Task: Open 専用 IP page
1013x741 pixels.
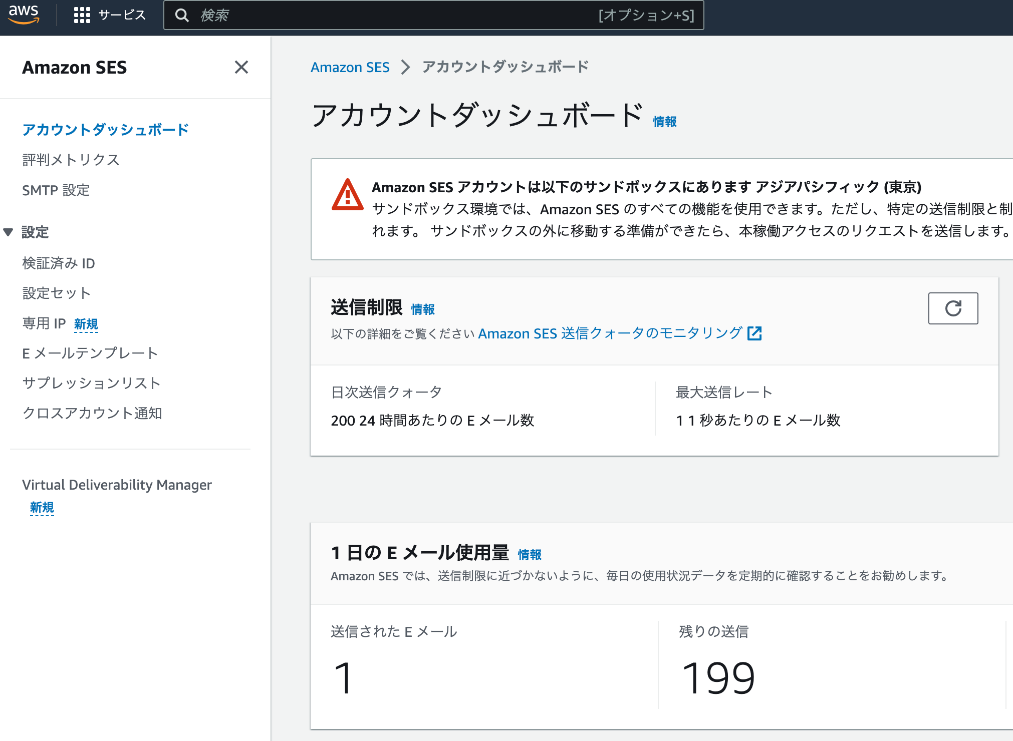Action: (x=44, y=323)
